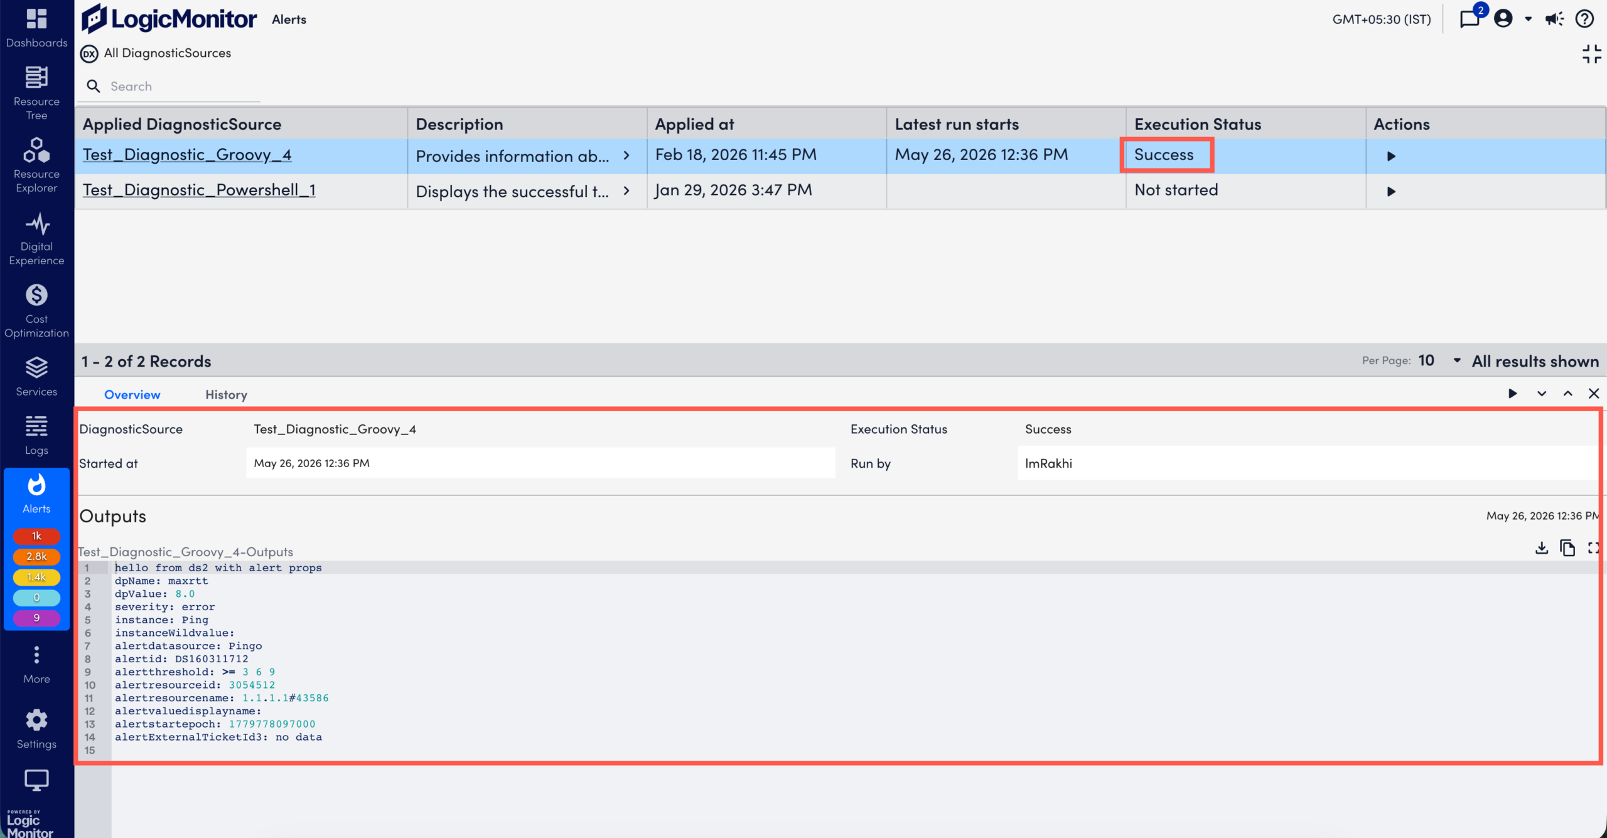Switch to the Overview tab
Viewport: 1607px width, 838px height.
[132, 394]
